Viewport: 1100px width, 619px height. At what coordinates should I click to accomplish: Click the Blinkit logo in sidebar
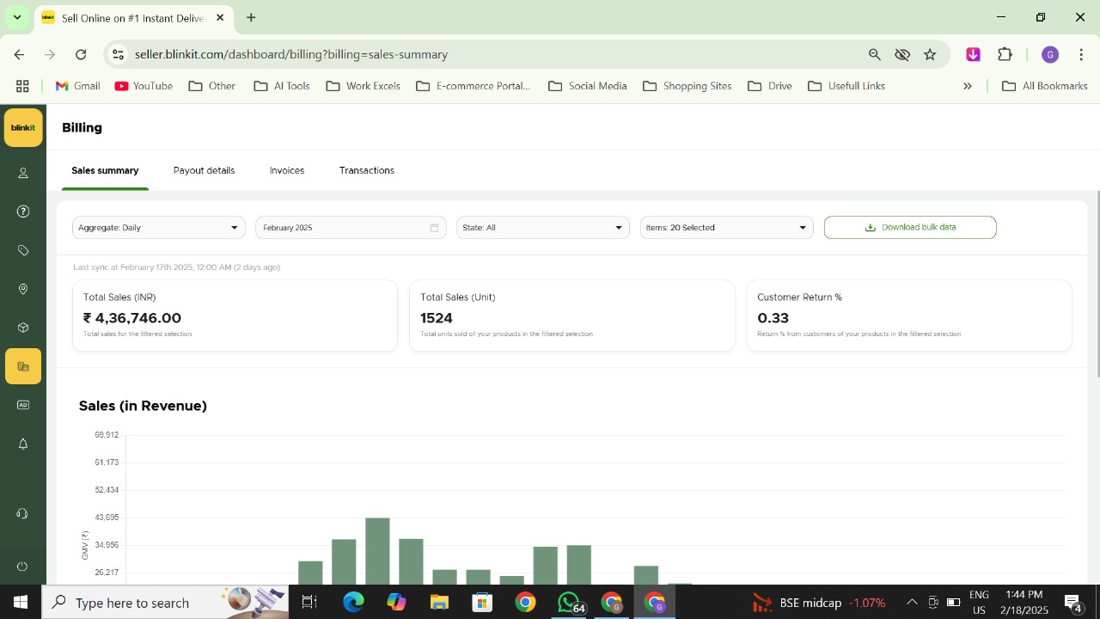(23, 128)
